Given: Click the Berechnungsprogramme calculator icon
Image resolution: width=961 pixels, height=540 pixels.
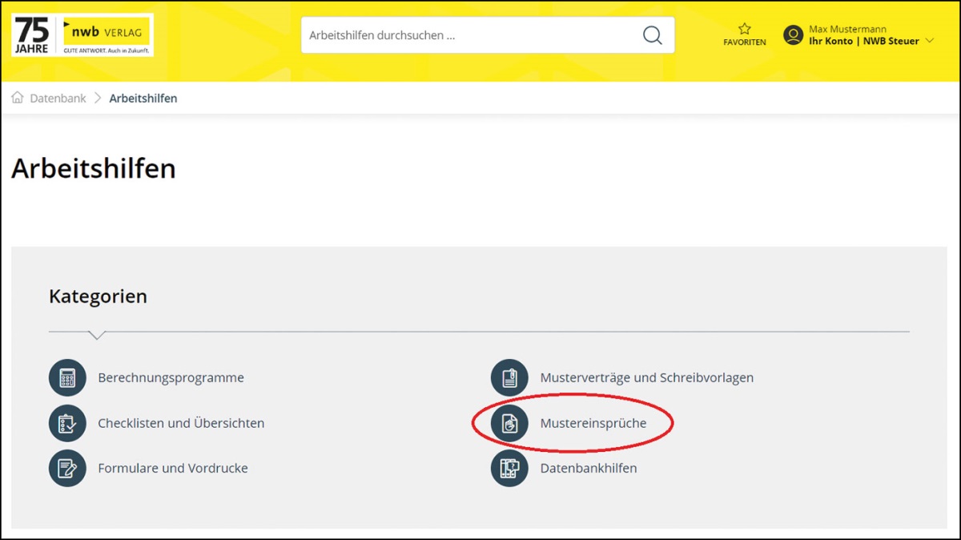Looking at the screenshot, I should point(67,377).
